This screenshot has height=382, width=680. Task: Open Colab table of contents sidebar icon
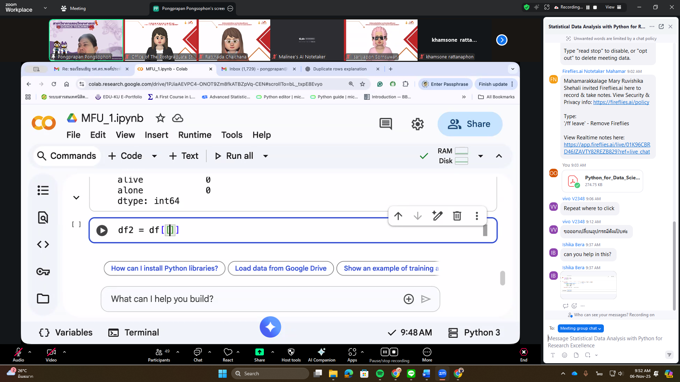point(43,190)
